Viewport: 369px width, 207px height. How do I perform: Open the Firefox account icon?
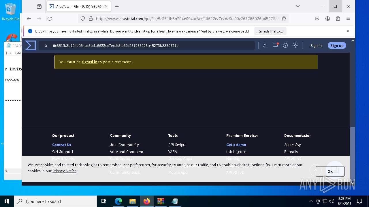327,18
